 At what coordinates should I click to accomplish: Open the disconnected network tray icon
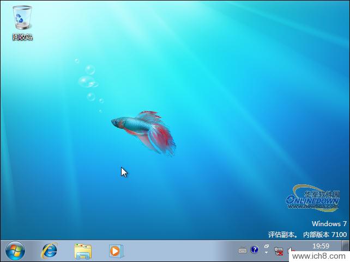click(279, 251)
